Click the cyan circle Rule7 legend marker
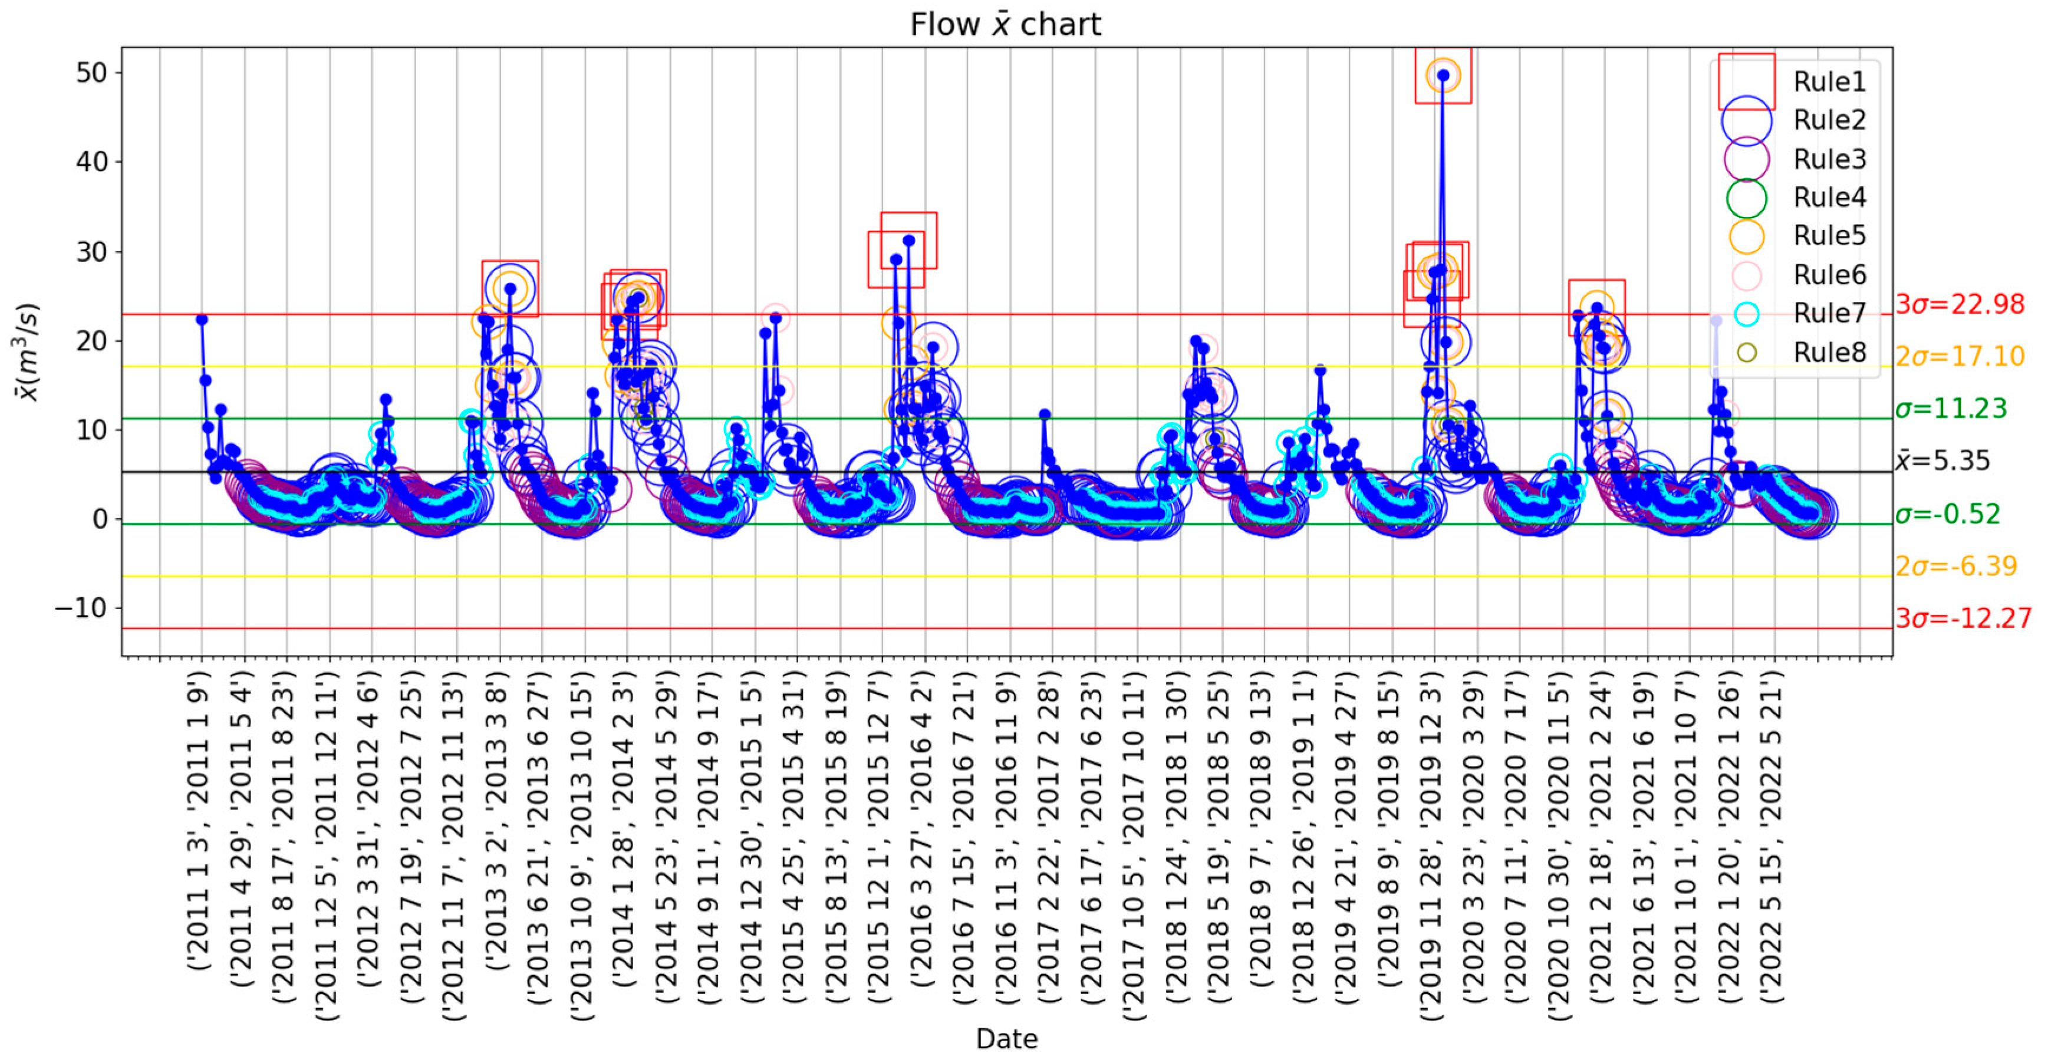Screen dimensions: 2048x1063 (x=1746, y=313)
